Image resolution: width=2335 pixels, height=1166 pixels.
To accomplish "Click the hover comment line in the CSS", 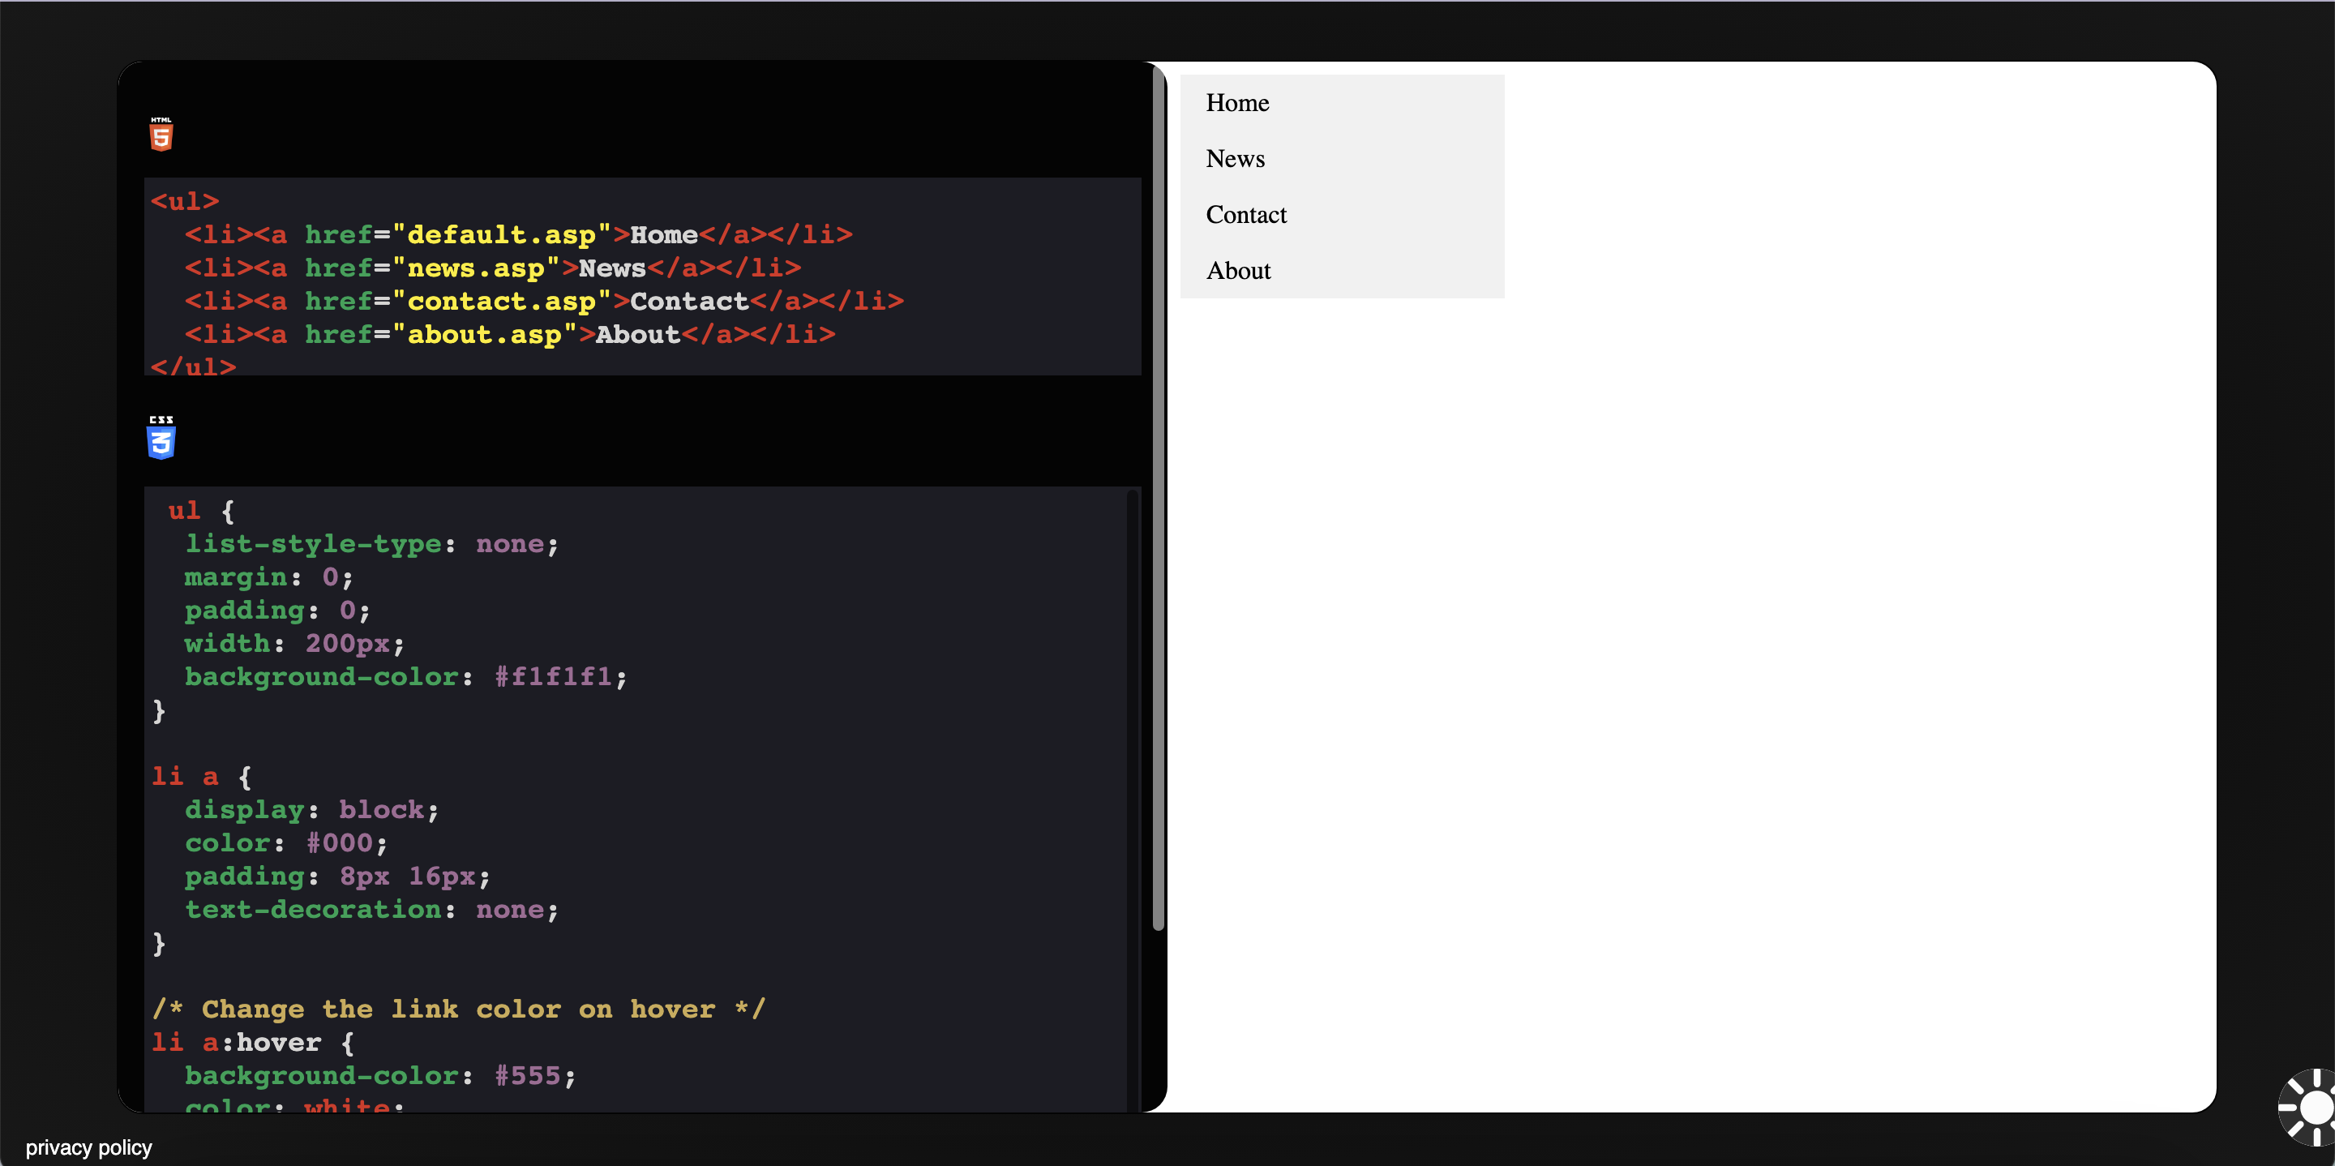I will point(459,1010).
